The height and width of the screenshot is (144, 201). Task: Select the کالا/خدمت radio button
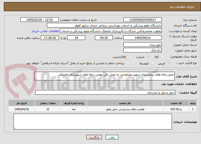tap(130, 56)
